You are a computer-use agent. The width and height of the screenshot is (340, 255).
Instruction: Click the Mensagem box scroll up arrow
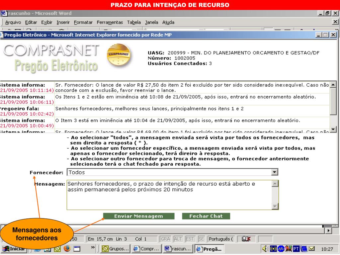[275, 184]
